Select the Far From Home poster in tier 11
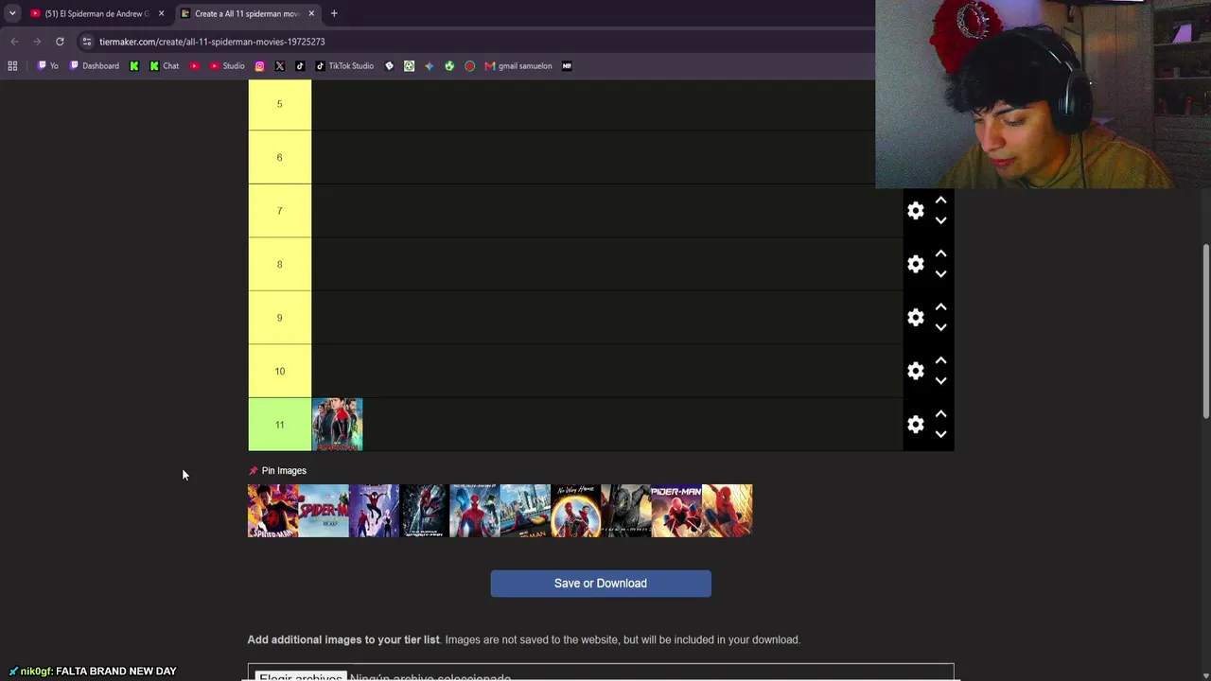The image size is (1211, 681). pos(337,425)
